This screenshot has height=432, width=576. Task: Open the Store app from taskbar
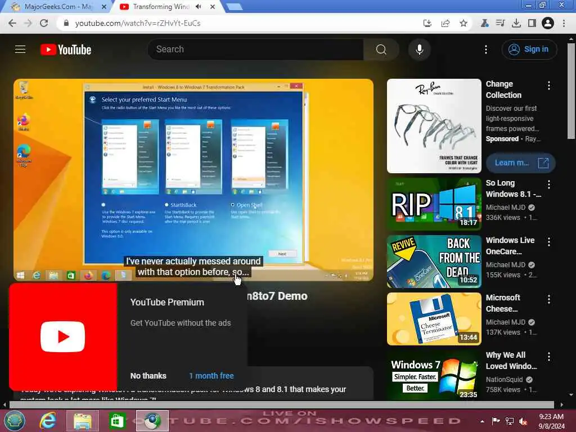[x=117, y=421]
